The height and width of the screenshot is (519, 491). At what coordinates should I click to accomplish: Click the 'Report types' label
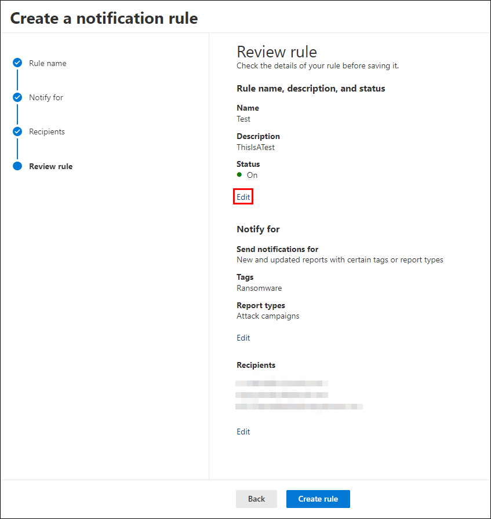[261, 305]
